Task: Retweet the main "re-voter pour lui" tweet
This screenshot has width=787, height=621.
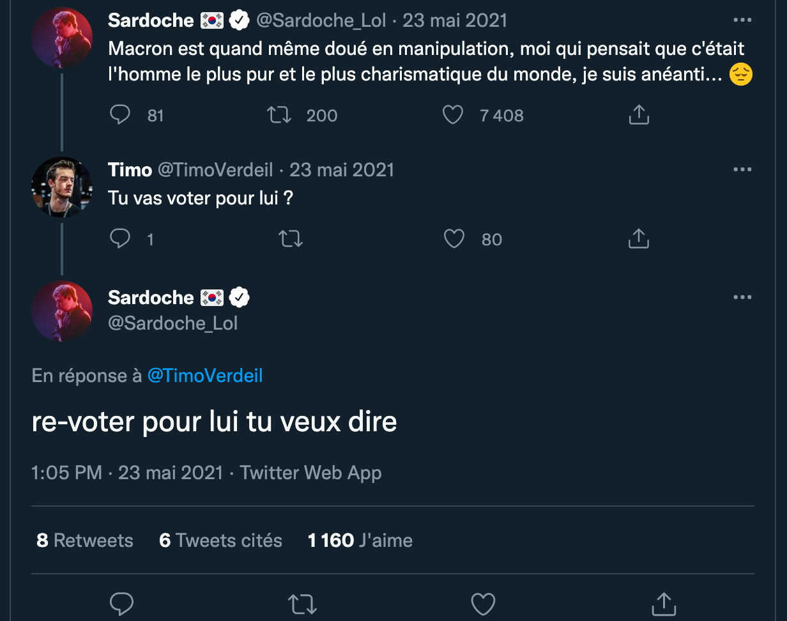Action: pyautogui.click(x=302, y=604)
